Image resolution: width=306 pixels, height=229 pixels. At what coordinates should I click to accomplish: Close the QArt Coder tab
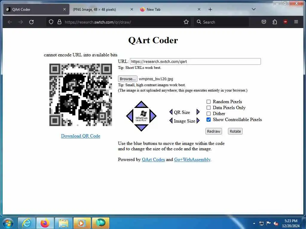[x=65, y=9]
